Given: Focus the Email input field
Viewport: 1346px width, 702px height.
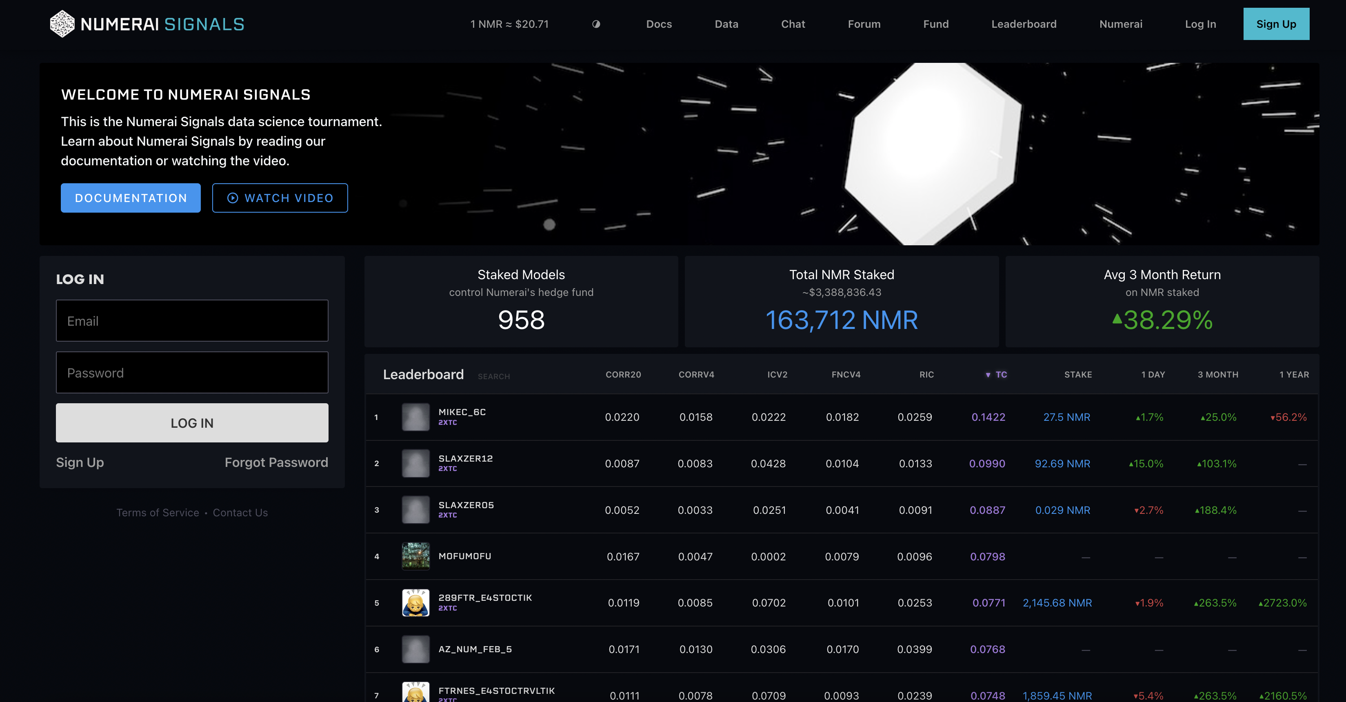Looking at the screenshot, I should (x=192, y=320).
